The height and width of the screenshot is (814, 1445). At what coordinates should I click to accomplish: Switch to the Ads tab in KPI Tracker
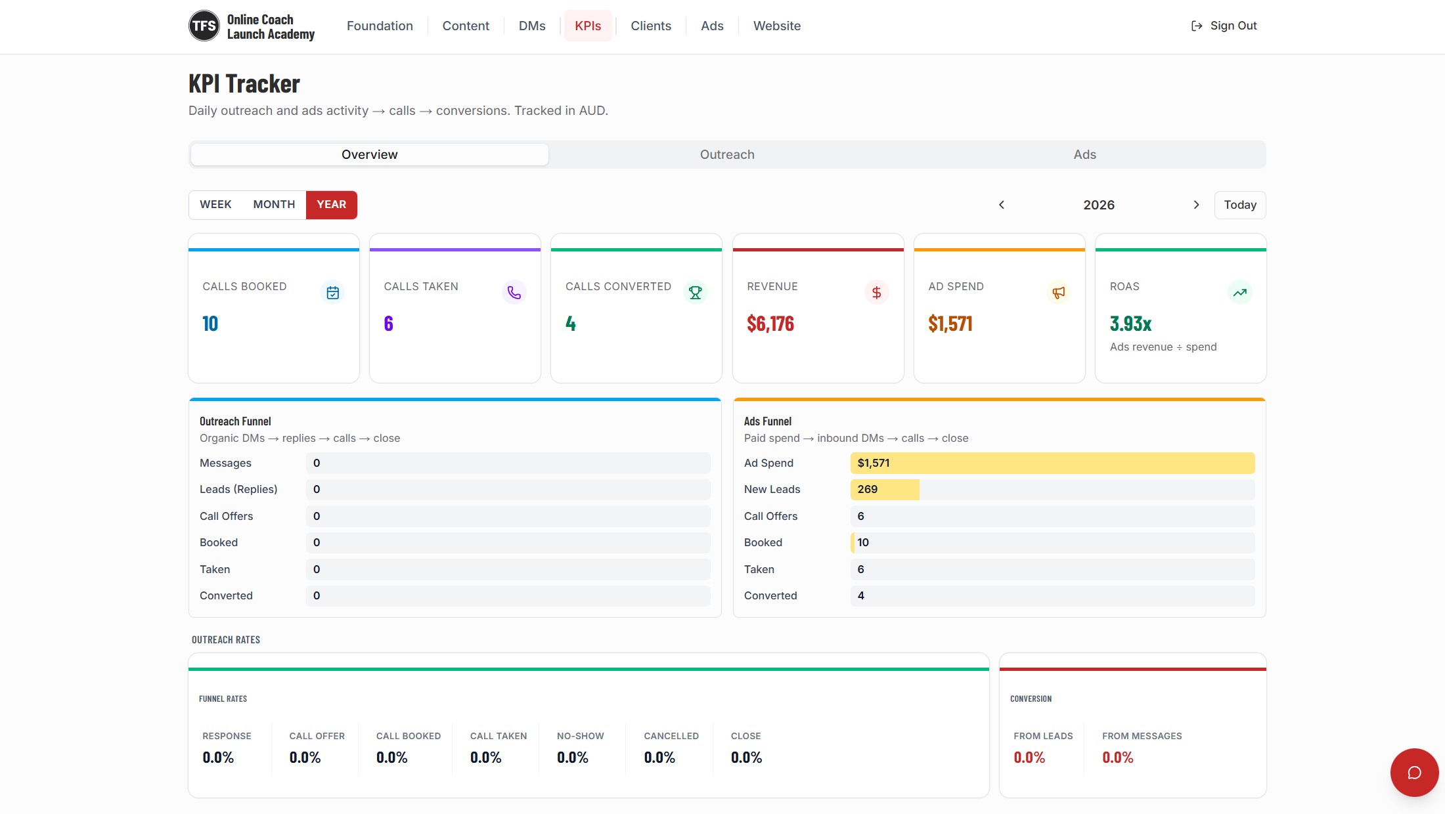(1084, 155)
